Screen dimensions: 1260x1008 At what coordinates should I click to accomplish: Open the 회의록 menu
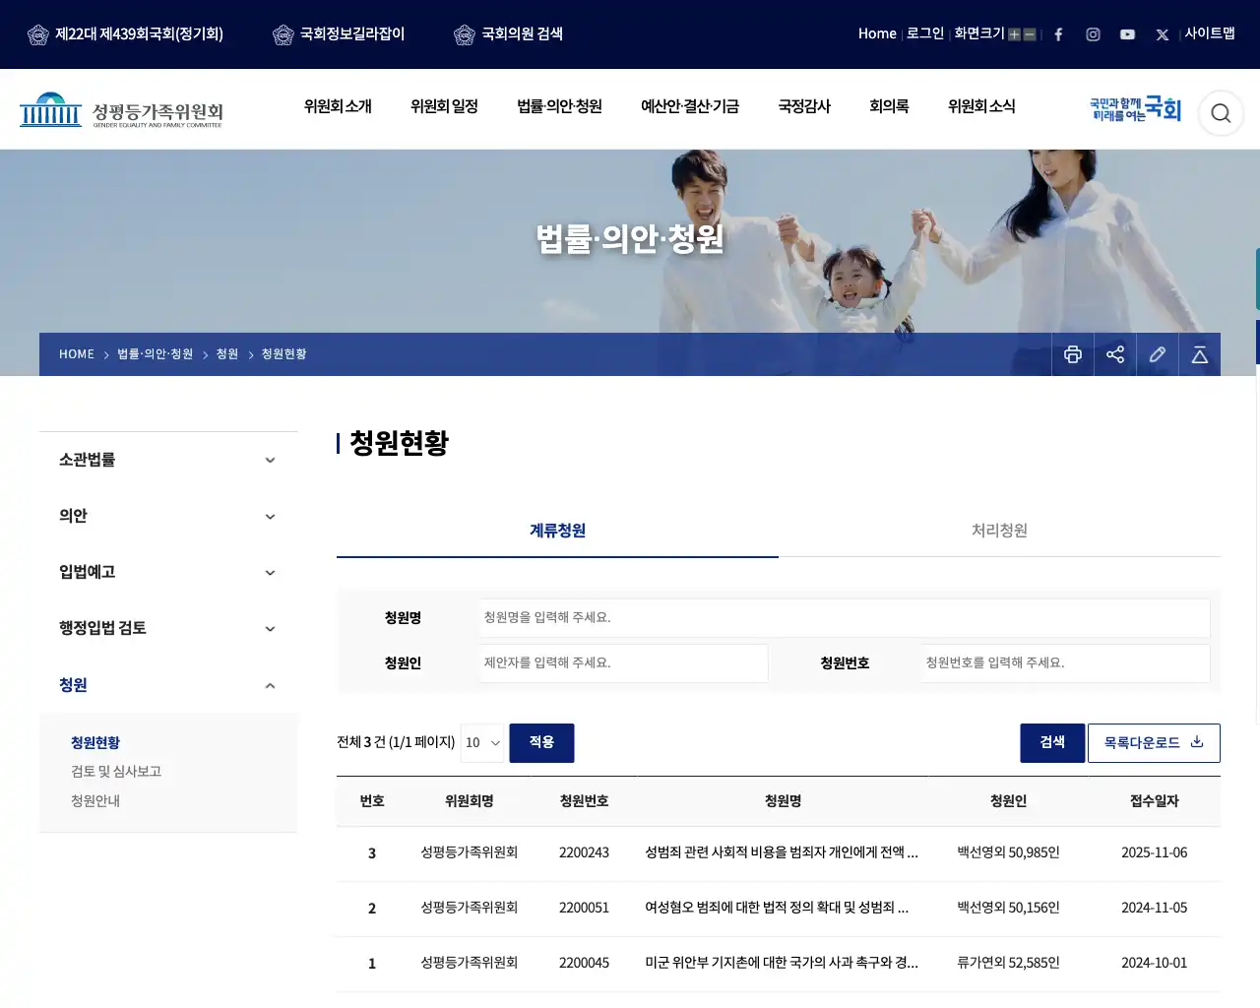(889, 106)
